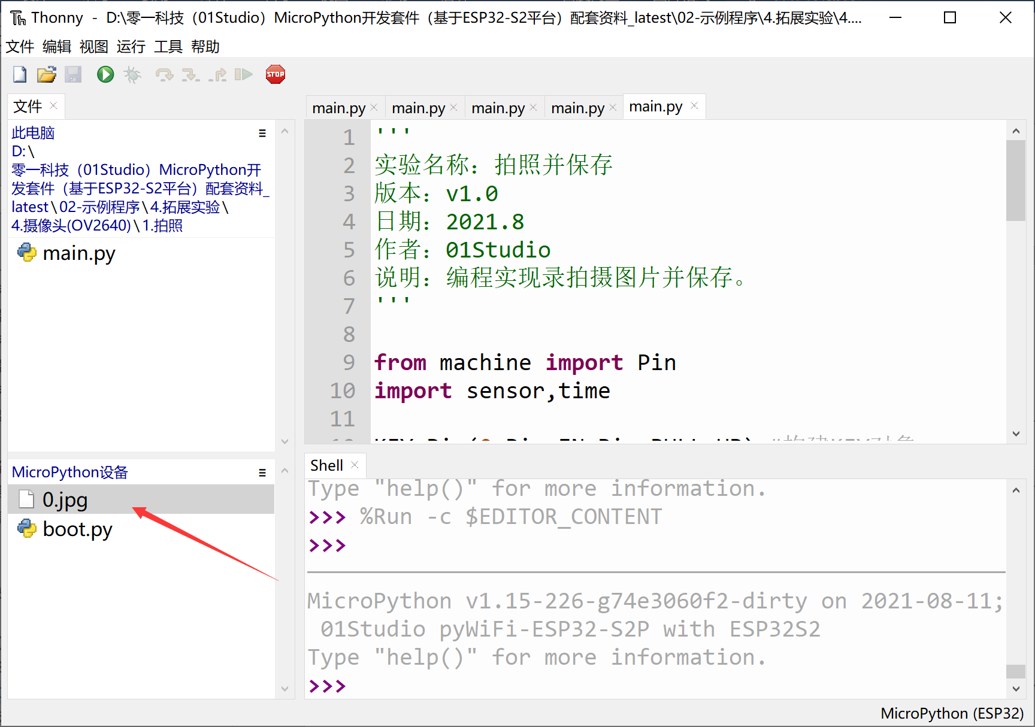
Task: Open the 运行 menu
Action: (131, 47)
